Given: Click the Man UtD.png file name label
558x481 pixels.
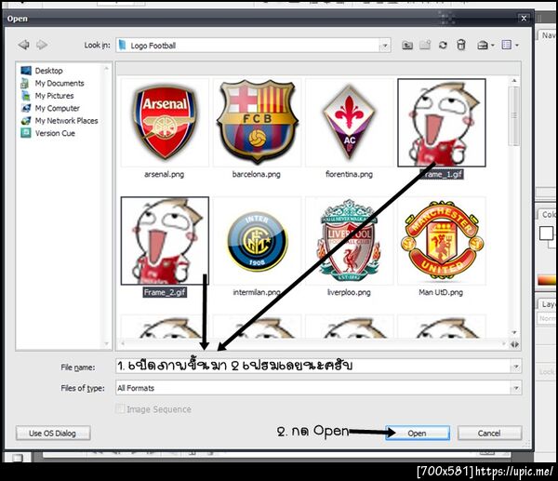Looking at the screenshot, I should click(x=441, y=292).
